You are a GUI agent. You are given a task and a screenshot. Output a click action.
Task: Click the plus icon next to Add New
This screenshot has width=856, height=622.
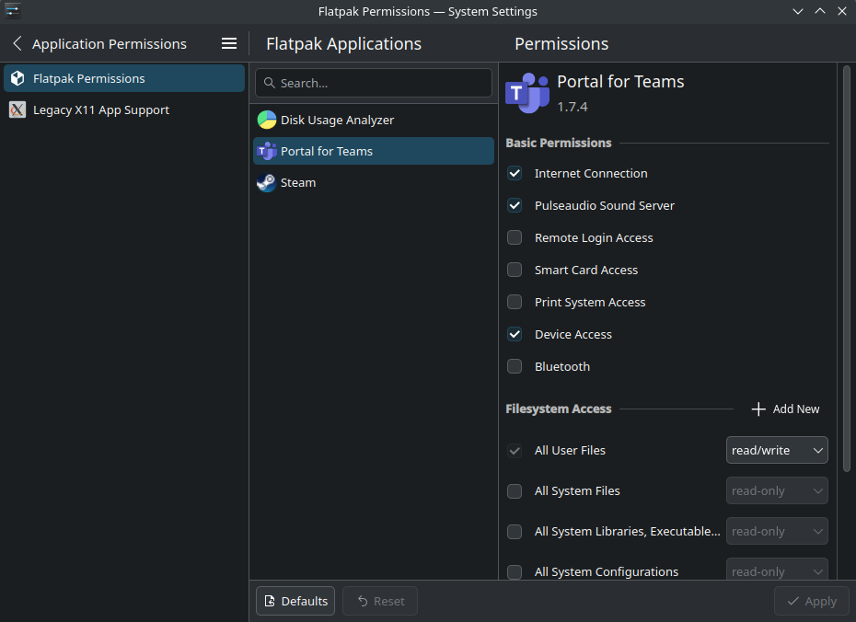[x=758, y=409]
